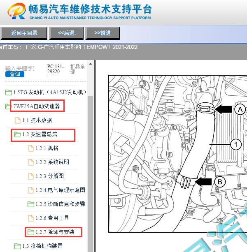The image size is (247, 252).
Task: Go forward with >>前进 button
Action: click(x=103, y=33)
